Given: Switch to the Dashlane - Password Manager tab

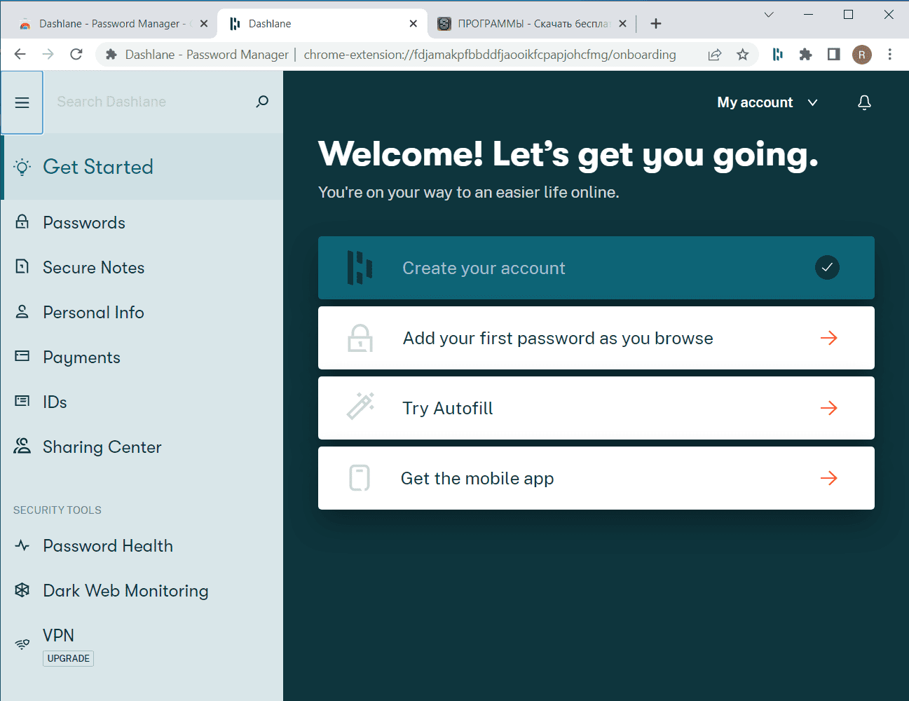Looking at the screenshot, I should pos(114,24).
